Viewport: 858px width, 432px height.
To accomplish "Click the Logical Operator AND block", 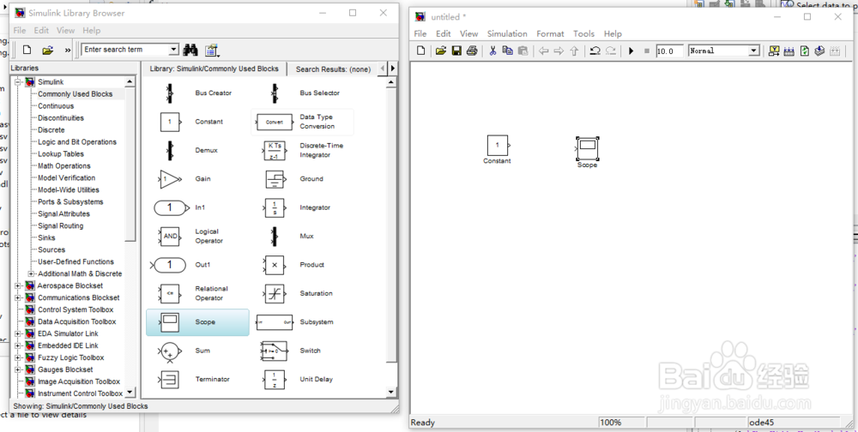I will click(x=170, y=237).
